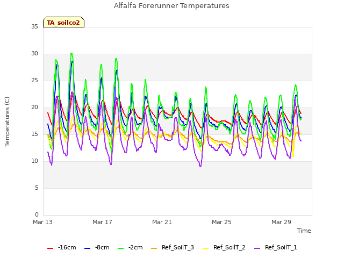Toggle the -2cm legend entry
The height and width of the screenshot is (258, 344).
[130, 247]
